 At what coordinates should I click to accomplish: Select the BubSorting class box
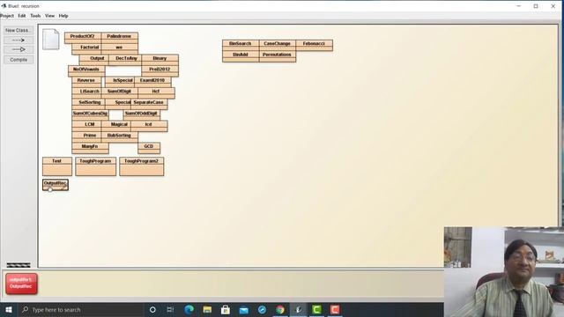click(120, 137)
